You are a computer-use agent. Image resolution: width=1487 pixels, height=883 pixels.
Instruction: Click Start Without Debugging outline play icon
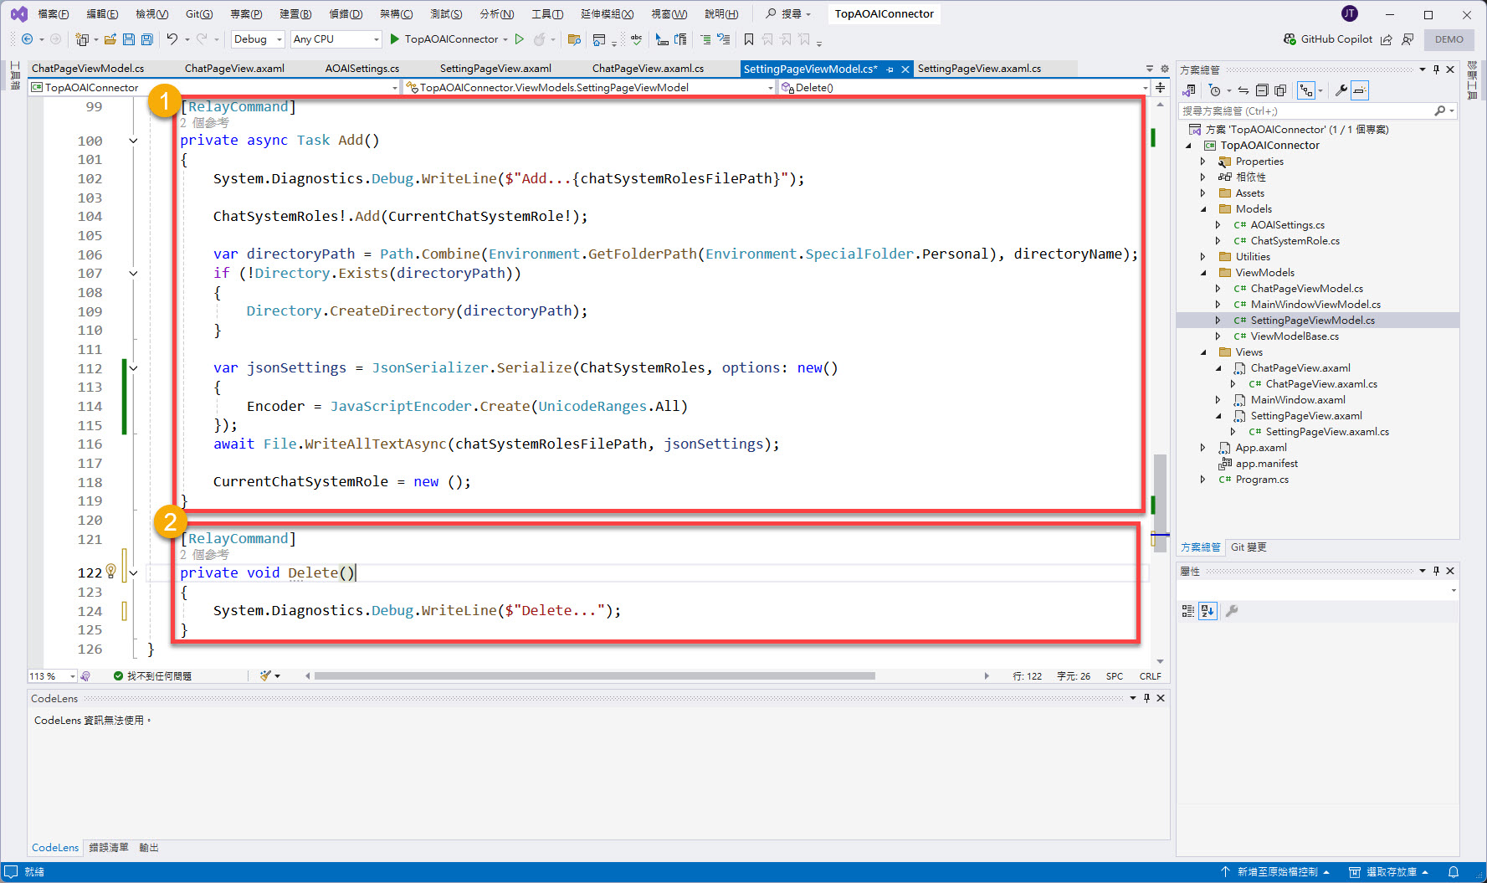tap(520, 39)
